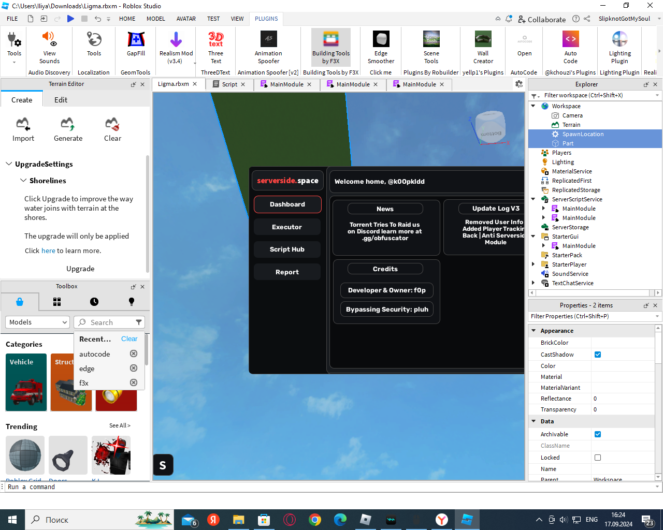Select terrain Clear tool
The height and width of the screenshot is (530, 663).
click(x=112, y=129)
